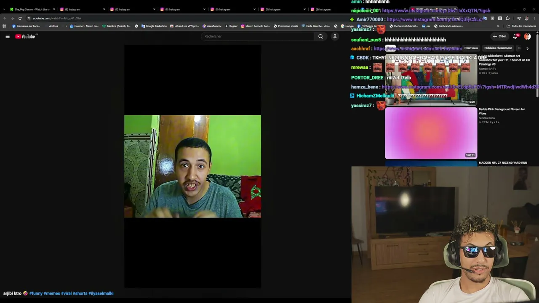
Task: Open the tab search dropdown arrow
Action: tap(4, 9)
